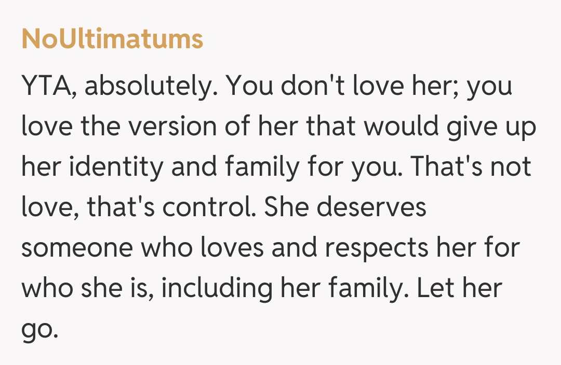The width and height of the screenshot is (561, 365).
Task: Click the phrase "Let her" ending line six
Action: pyautogui.click(x=460, y=288)
